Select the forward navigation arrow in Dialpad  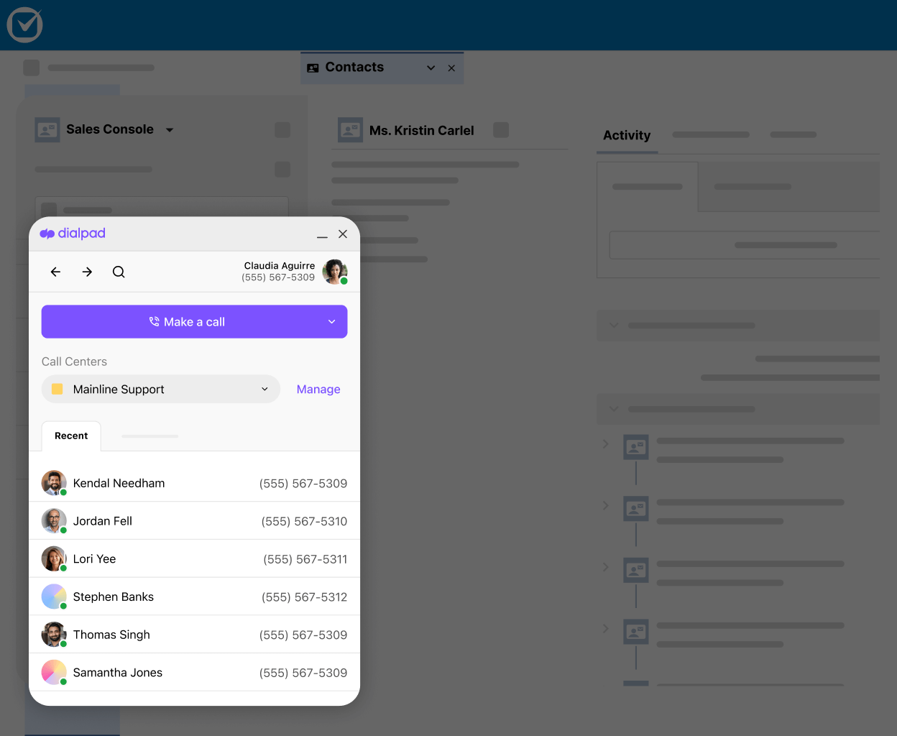(87, 272)
